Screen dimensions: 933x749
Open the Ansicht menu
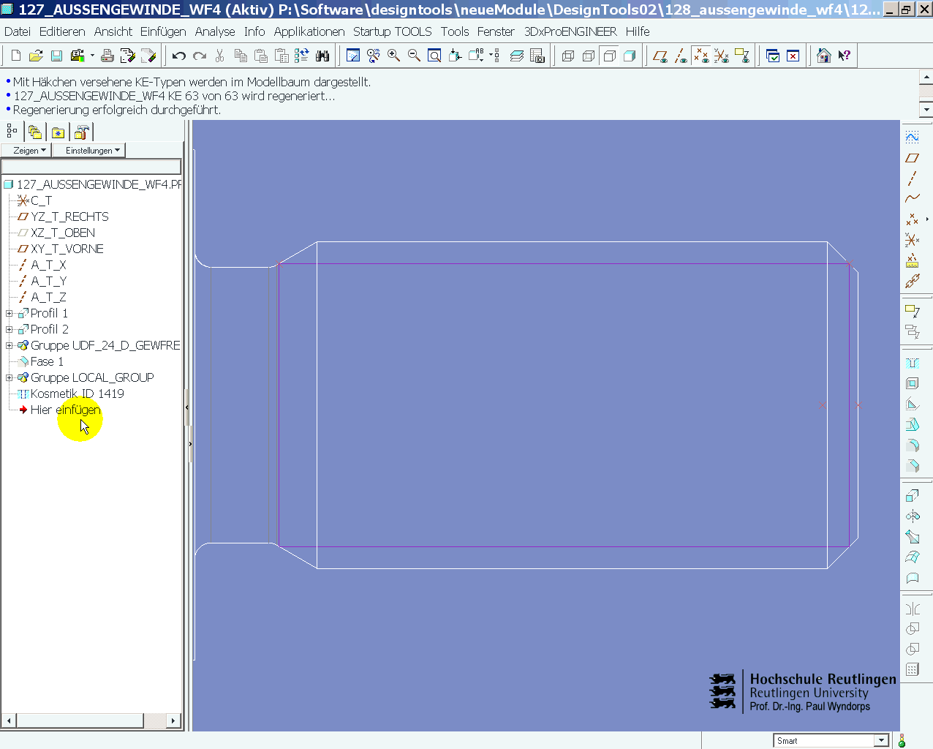point(113,31)
